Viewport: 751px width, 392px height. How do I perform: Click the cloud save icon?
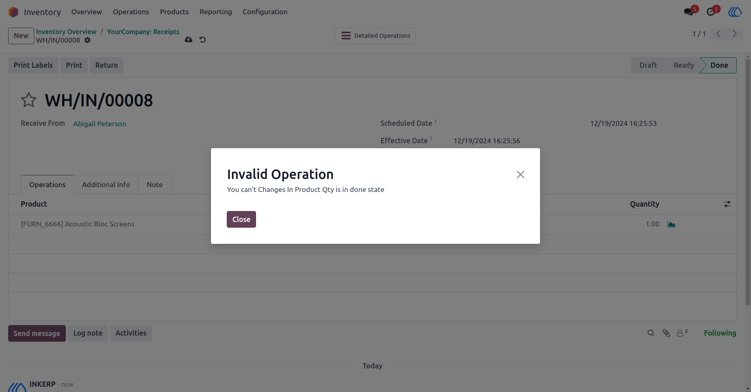pos(189,40)
